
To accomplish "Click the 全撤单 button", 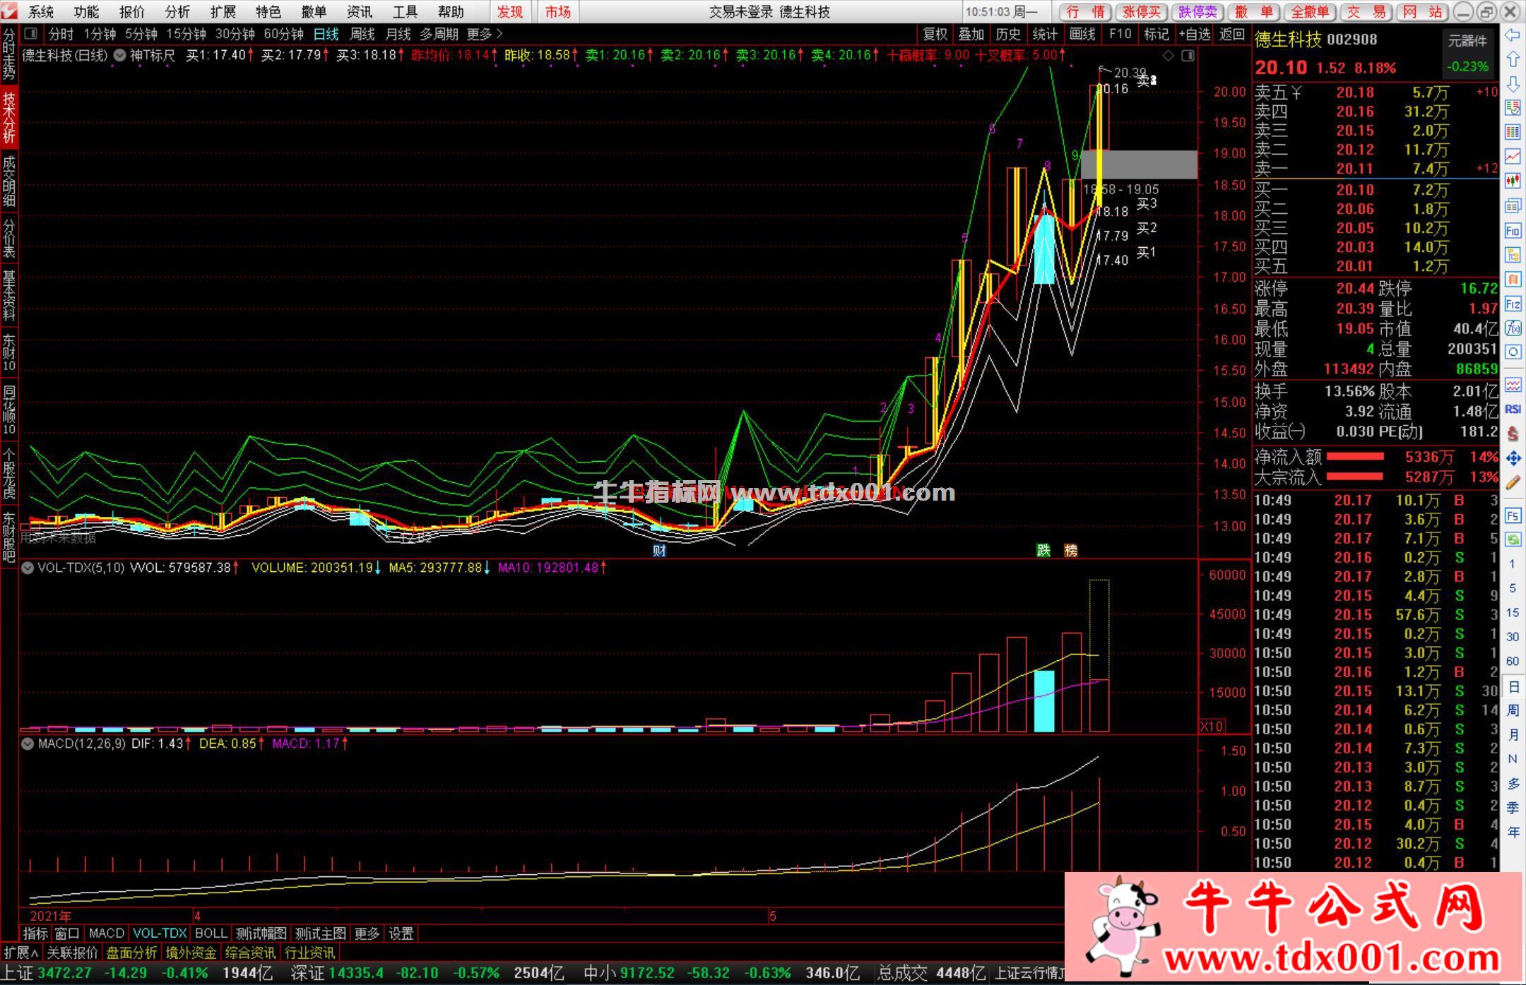I will coord(1310,12).
